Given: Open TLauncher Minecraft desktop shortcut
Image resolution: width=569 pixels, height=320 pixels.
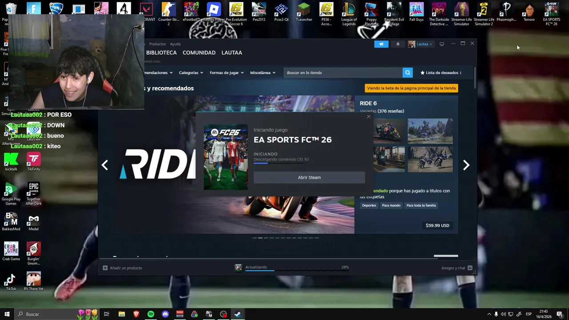Looking at the screenshot, I should tap(304, 12).
